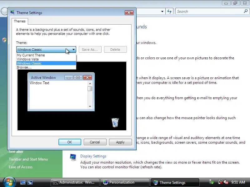Apply the selected theme
This screenshot has height=187, width=250.
point(120,142)
